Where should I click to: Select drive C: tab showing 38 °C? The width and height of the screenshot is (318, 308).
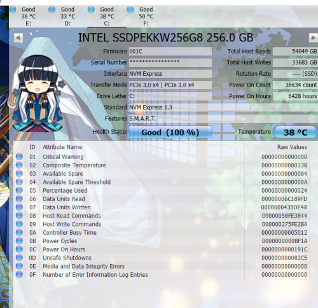pos(107,17)
